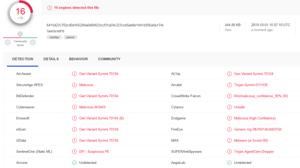Click the green check icon for Acronis
This screenshot has height=168, width=300.
tap(74, 163)
